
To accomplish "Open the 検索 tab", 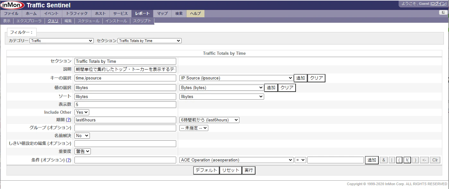I will (179, 13).
